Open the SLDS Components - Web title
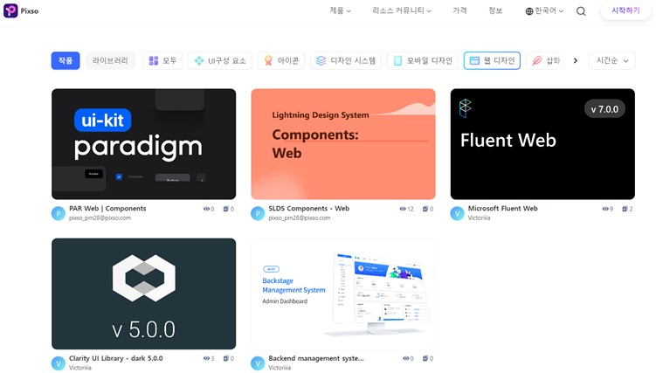 [x=308, y=209]
